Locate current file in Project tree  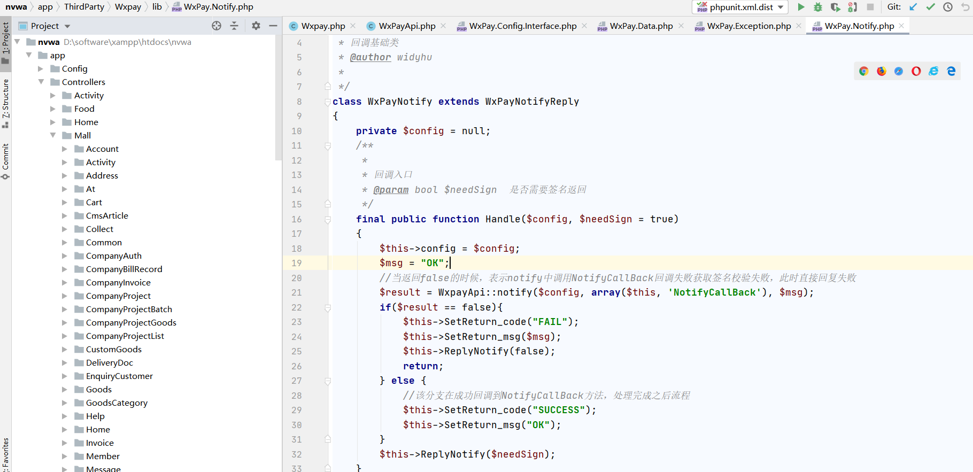[217, 26]
